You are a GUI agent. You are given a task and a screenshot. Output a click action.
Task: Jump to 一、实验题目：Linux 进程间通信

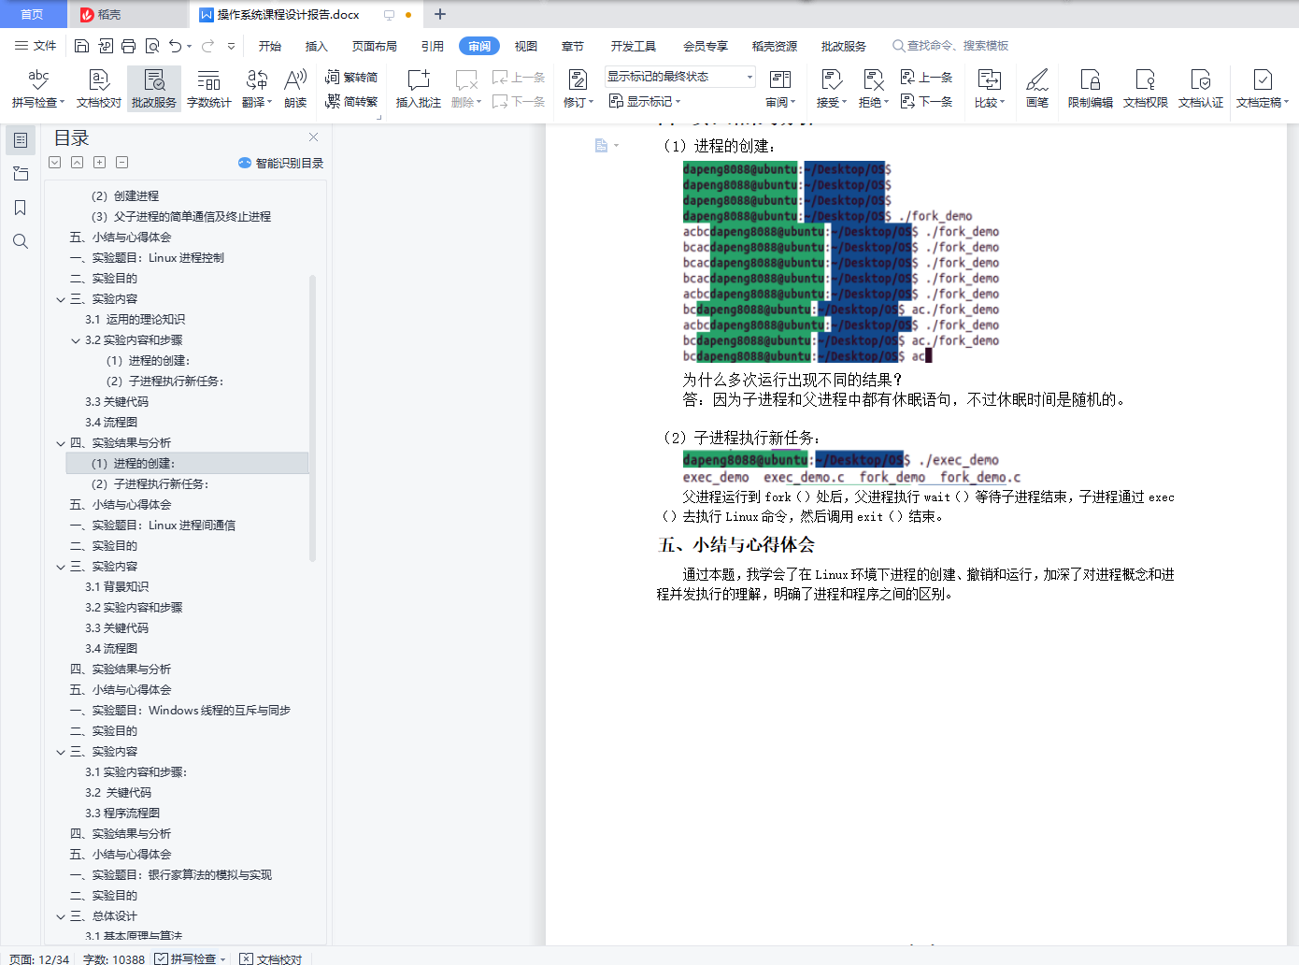click(x=152, y=526)
